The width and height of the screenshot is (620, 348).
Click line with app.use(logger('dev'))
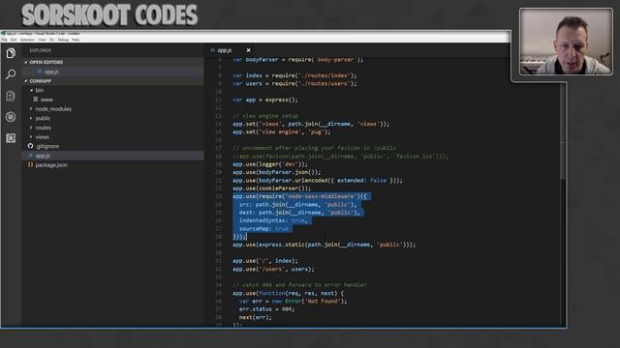coord(270,164)
